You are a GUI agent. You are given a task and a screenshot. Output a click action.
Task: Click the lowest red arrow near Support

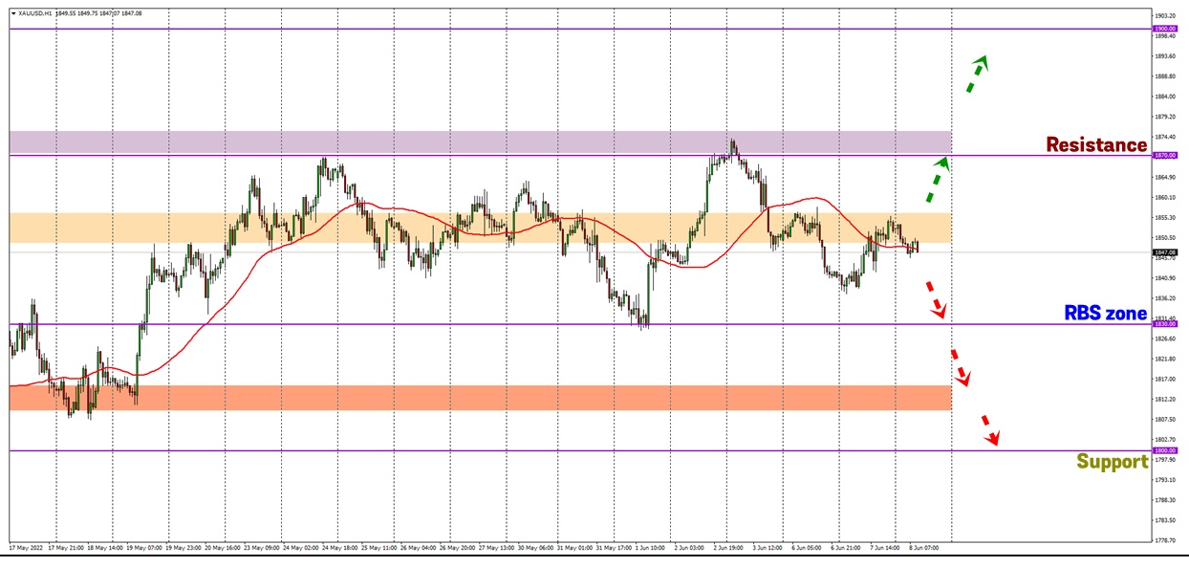click(x=988, y=431)
